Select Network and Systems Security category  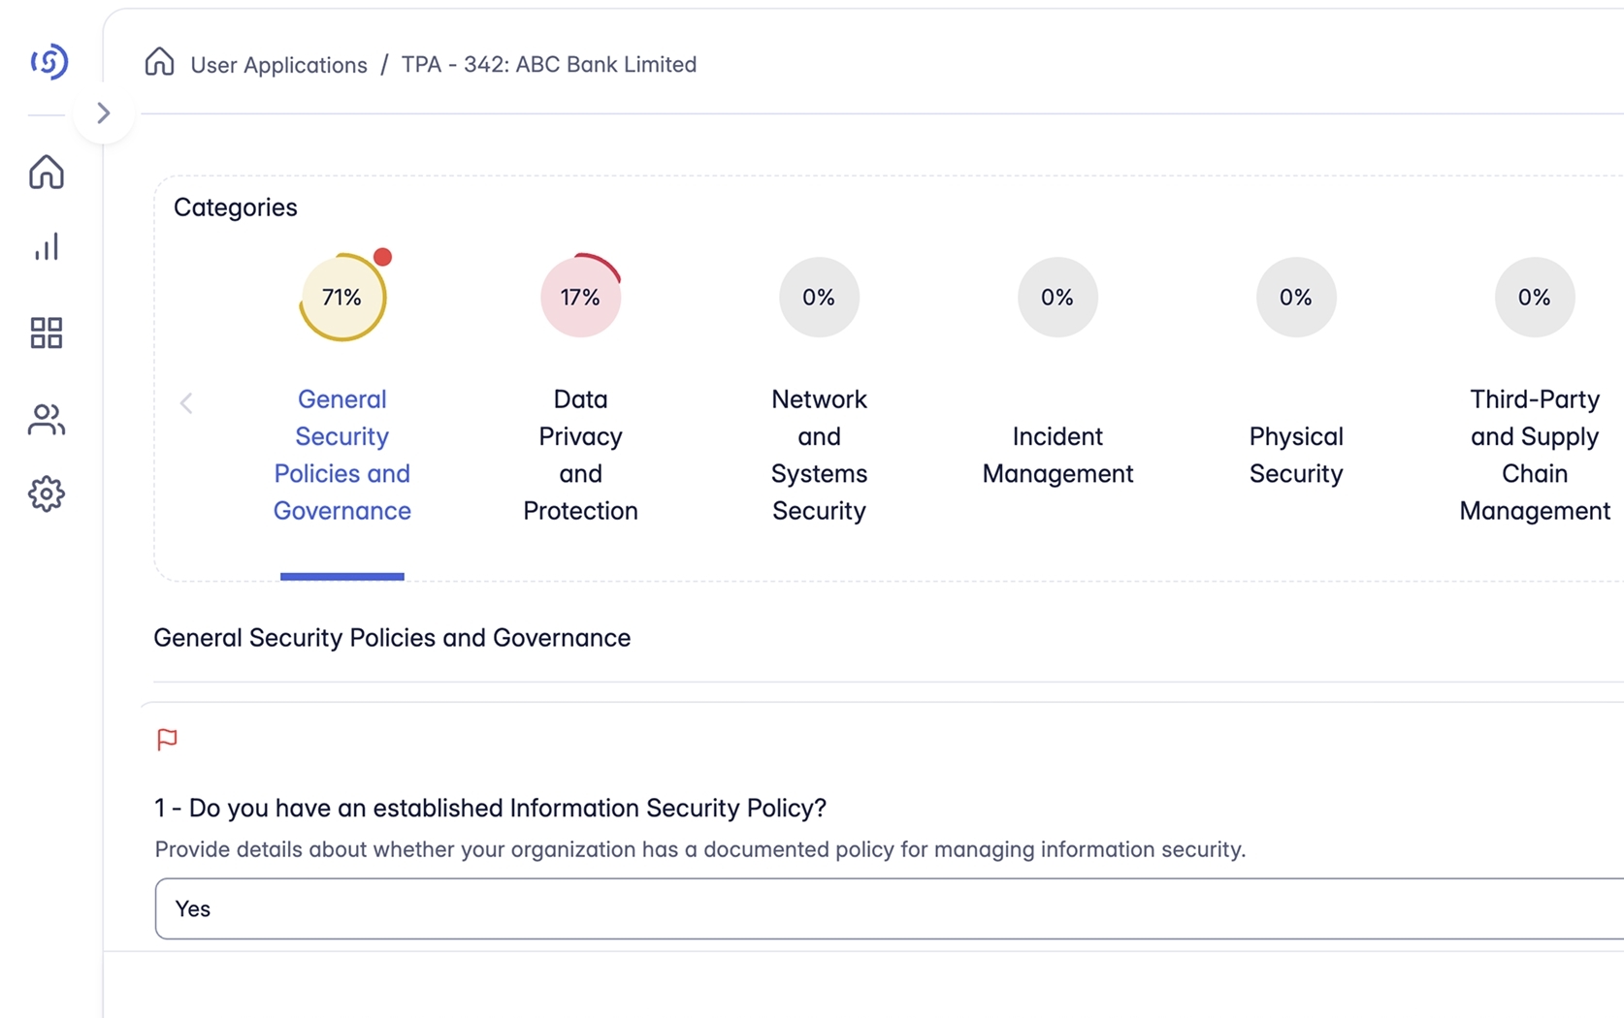(819, 454)
